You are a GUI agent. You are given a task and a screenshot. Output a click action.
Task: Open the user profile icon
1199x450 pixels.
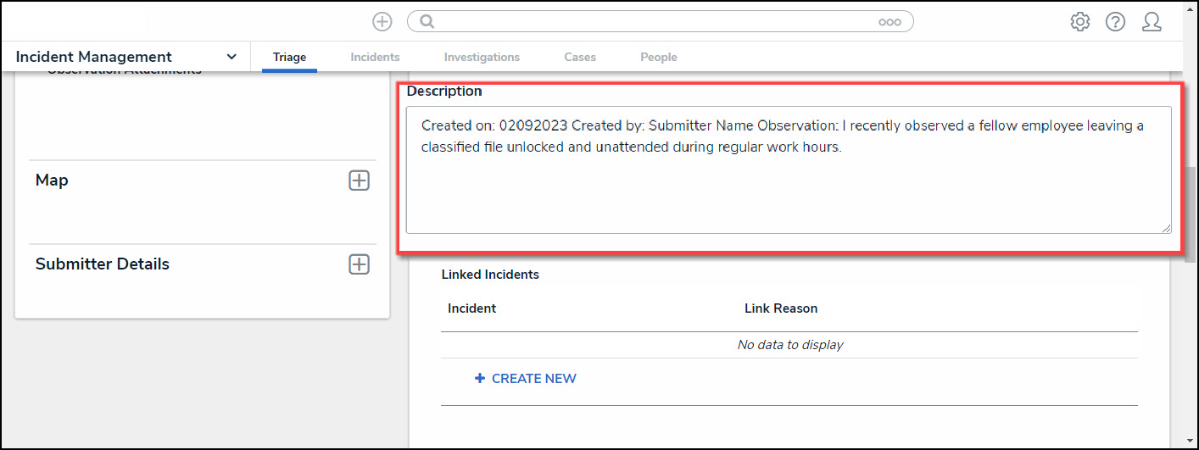[x=1151, y=22]
